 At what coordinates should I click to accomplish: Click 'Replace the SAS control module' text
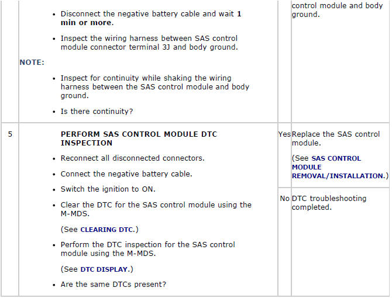tap(335, 138)
